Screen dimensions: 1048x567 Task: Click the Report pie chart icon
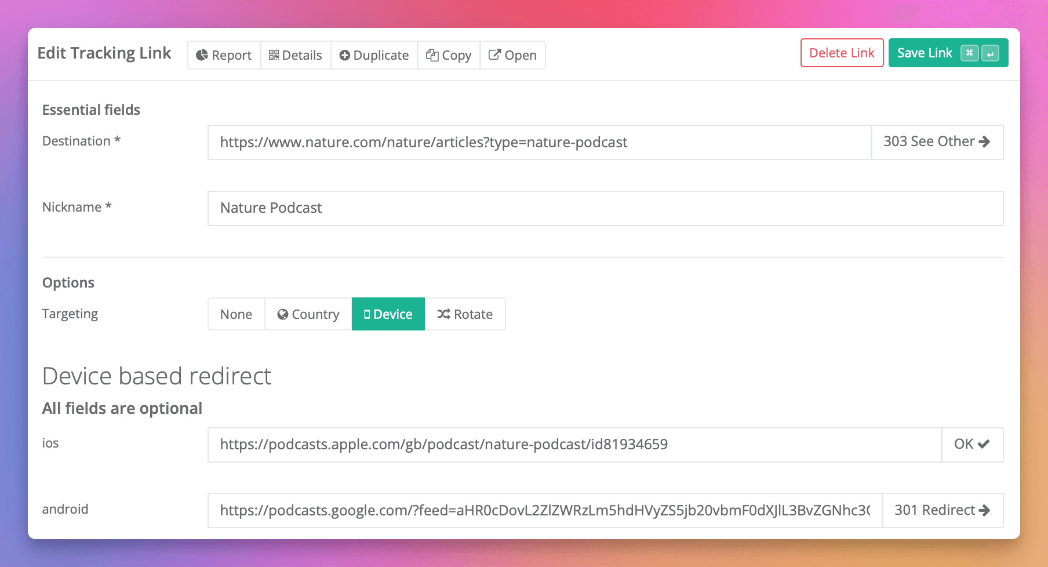[202, 54]
